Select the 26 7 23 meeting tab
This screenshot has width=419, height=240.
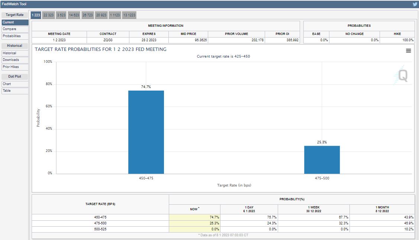coord(87,15)
